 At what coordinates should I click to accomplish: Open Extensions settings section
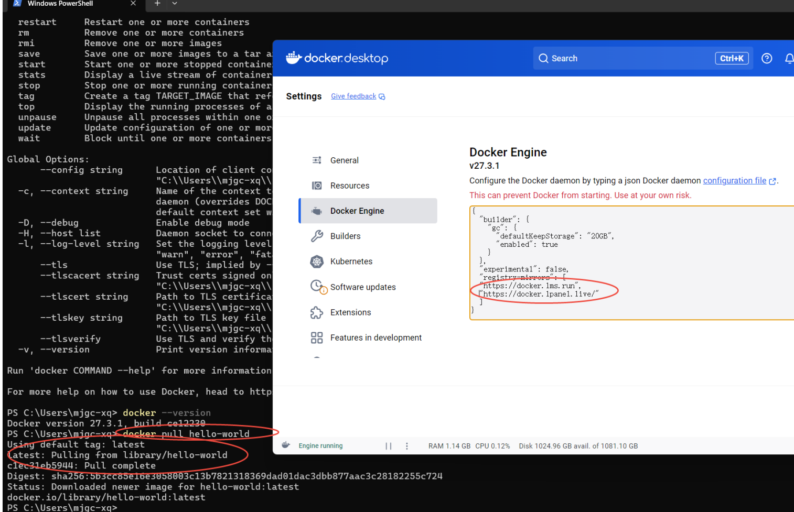tap(368, 312)
